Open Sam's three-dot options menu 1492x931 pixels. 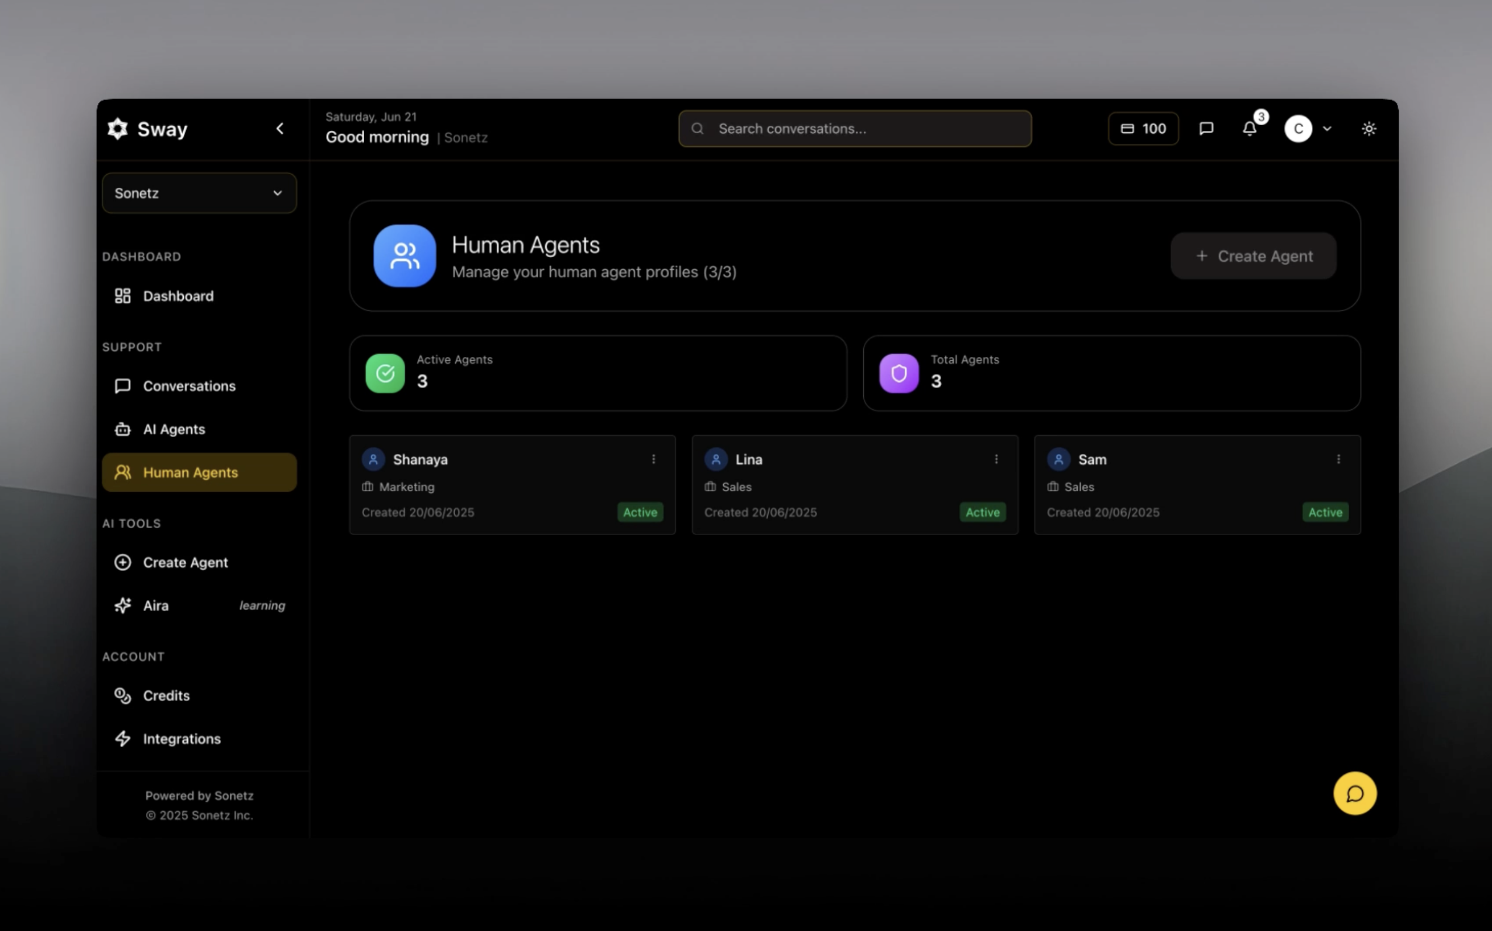1338,459
